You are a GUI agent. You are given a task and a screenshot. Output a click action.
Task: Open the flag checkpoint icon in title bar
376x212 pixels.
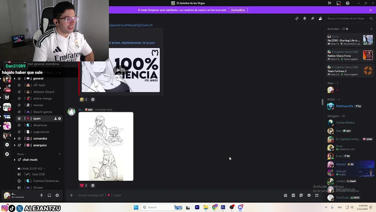[x=330, y=3]
